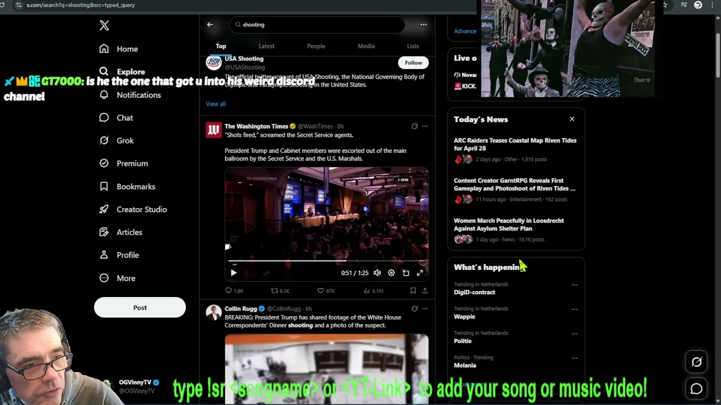Click the search box containing shooting
Viewport: 721px width, 405px height.
click(x=317, y=25)
